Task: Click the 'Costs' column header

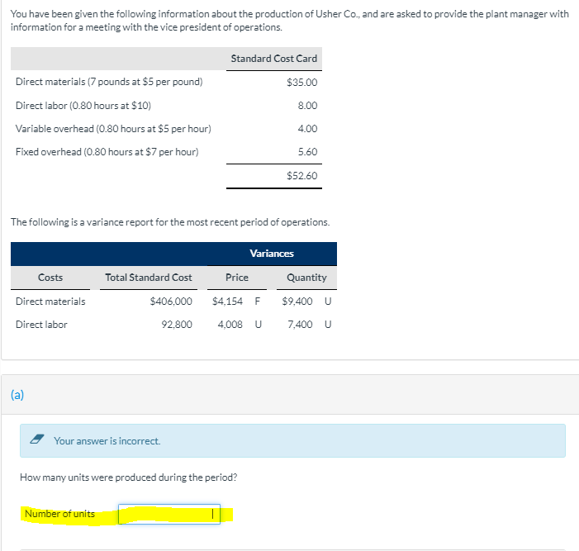Action: 50,278
